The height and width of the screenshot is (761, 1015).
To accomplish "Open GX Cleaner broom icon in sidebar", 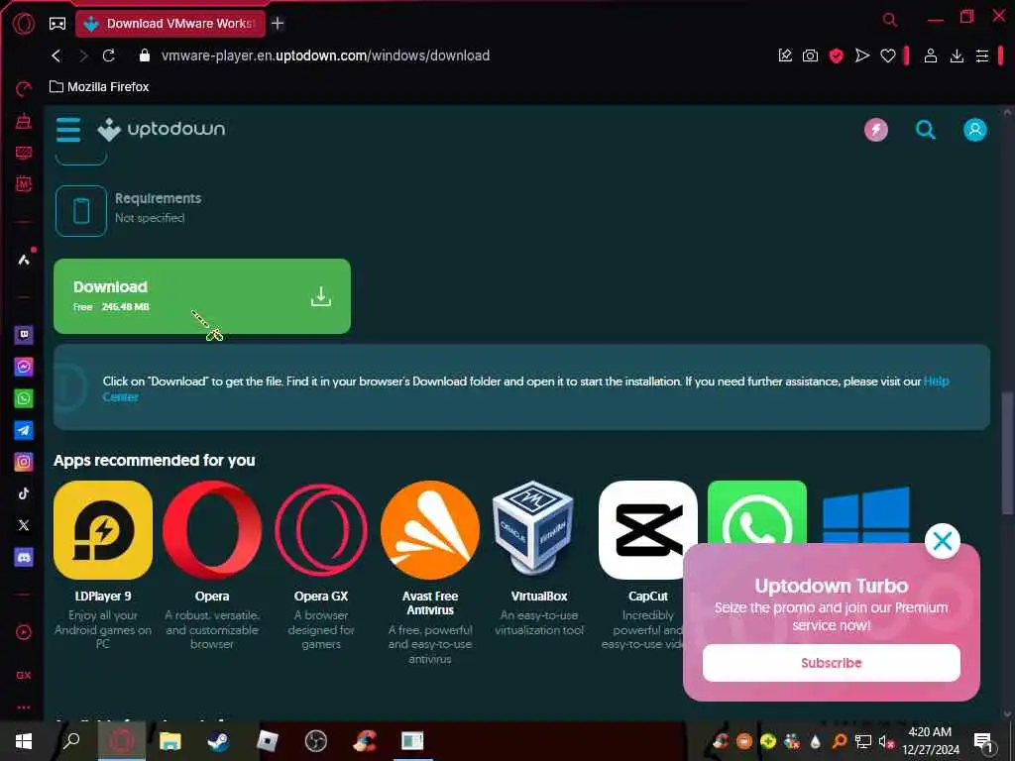I will coord(24,121).
